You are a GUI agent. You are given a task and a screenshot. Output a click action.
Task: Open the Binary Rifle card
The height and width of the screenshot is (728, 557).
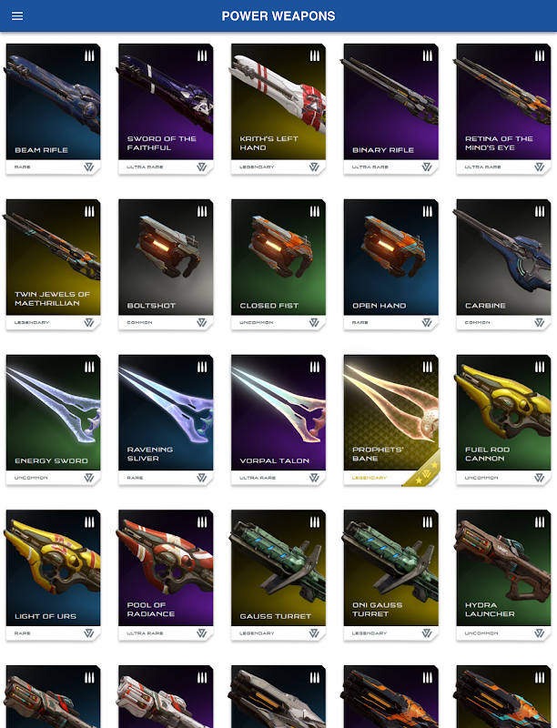coord(390,109)
